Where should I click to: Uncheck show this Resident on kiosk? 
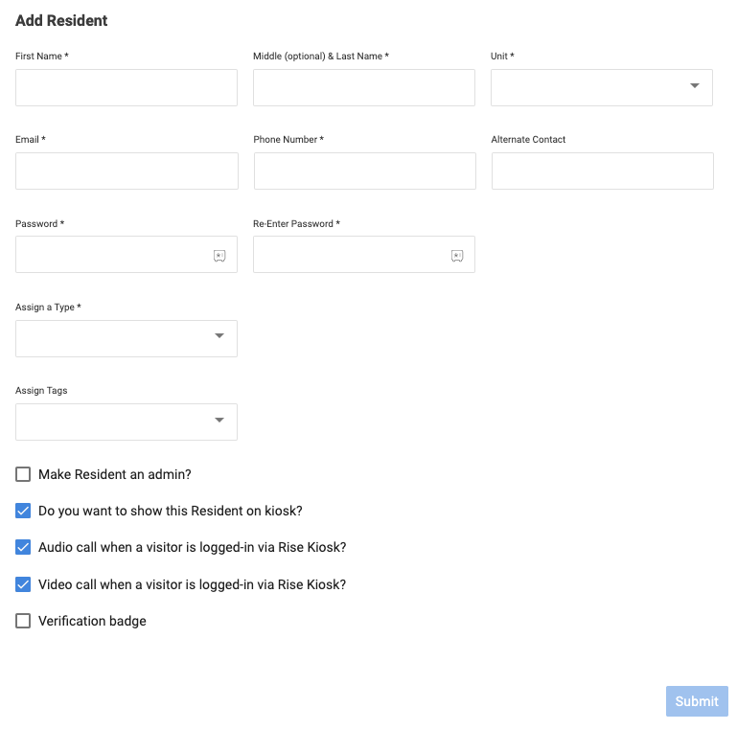tap(24, 511)
